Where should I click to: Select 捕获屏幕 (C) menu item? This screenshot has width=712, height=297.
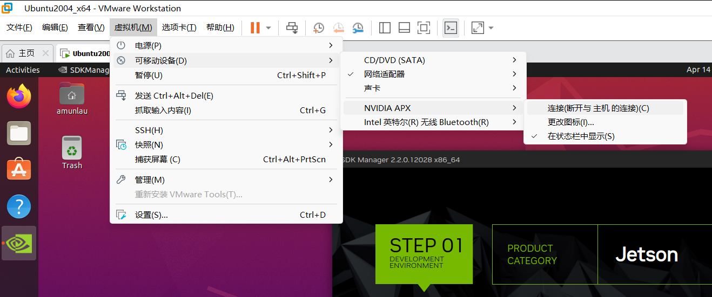pyautogui.click(x=226, y=159)
